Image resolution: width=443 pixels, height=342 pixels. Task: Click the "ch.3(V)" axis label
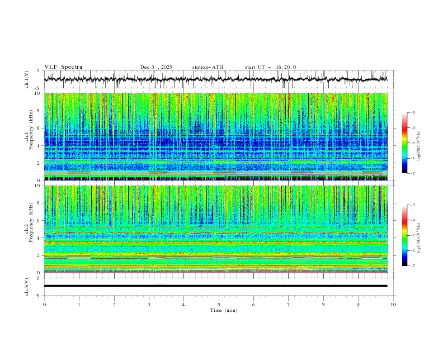pyautogui.click(x=27, y=287)
